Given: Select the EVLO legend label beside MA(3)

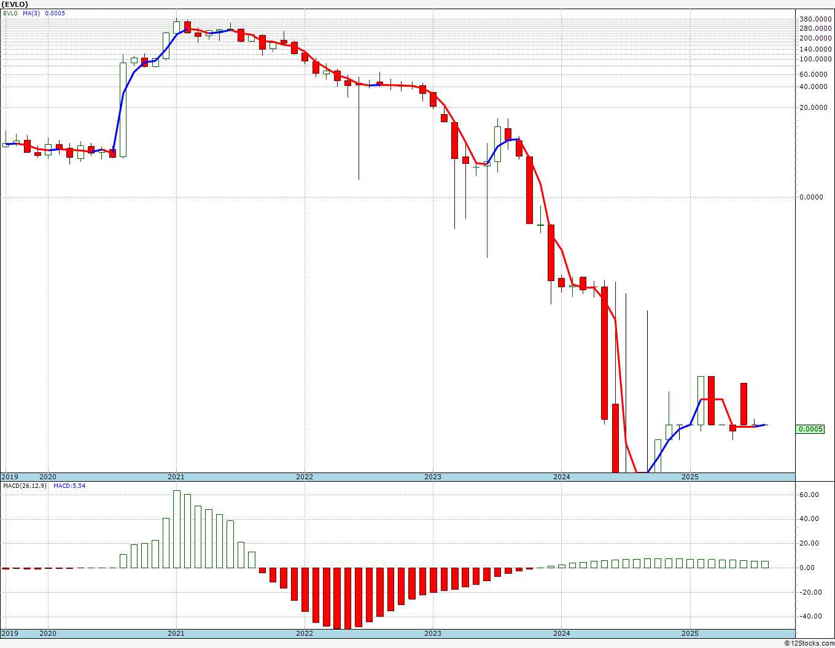Looking at the screenshot, I should (10, 13).
